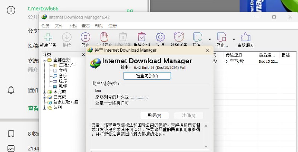This screenshot has height=152, width=298.
Task: Click the disabled 注册(R) button
Action: click(x=188, y=116)
